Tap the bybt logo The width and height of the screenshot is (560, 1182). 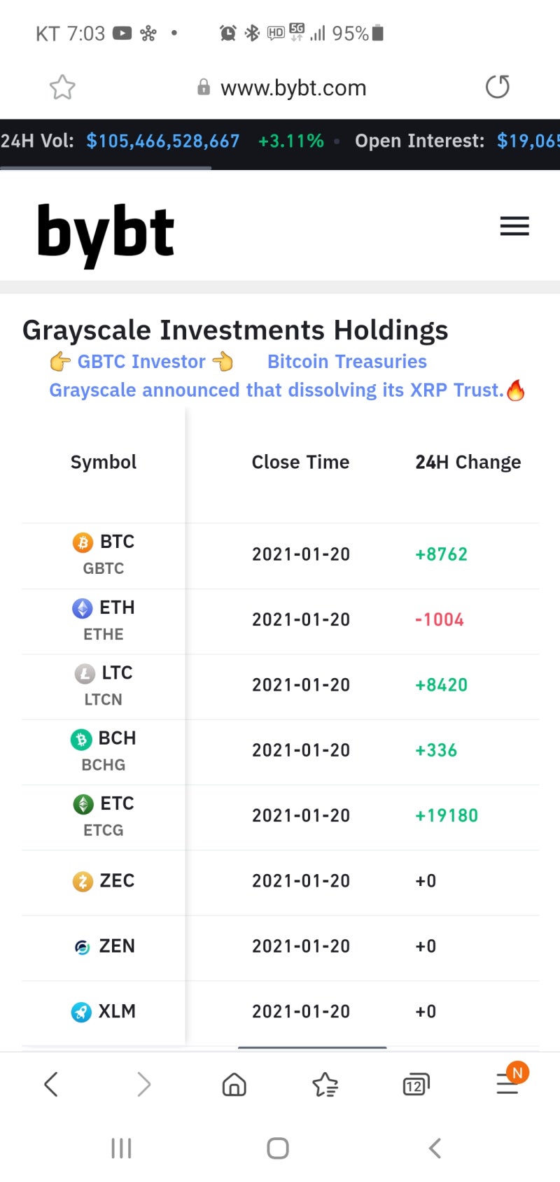[x=105, y=233]
